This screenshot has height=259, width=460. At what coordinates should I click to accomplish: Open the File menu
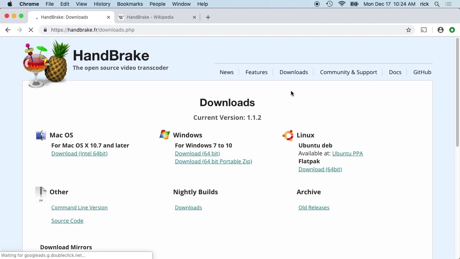point(50,4)
